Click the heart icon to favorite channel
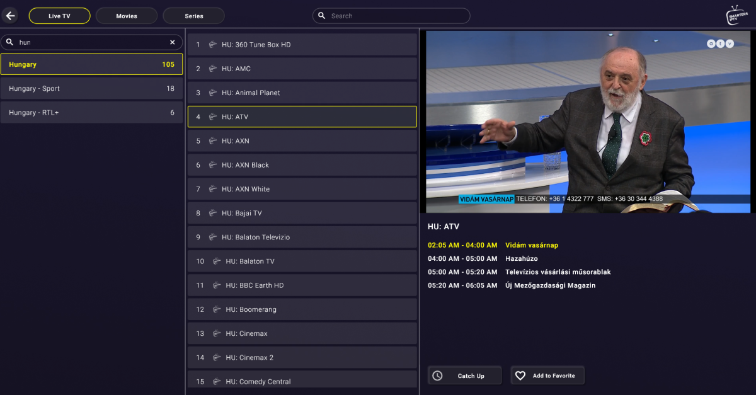The width and height of the screenshot is (756, 395). (x=520, y=375)
